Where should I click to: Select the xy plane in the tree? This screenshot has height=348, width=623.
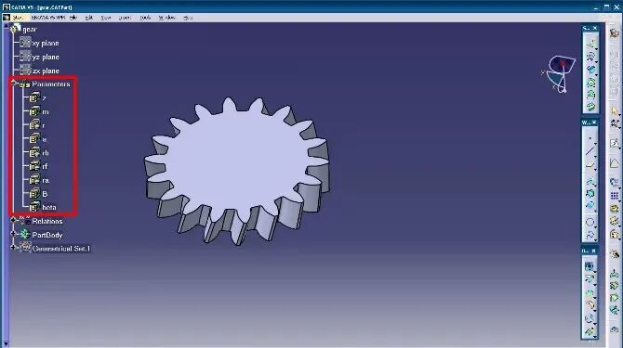[x=46, y=44]
